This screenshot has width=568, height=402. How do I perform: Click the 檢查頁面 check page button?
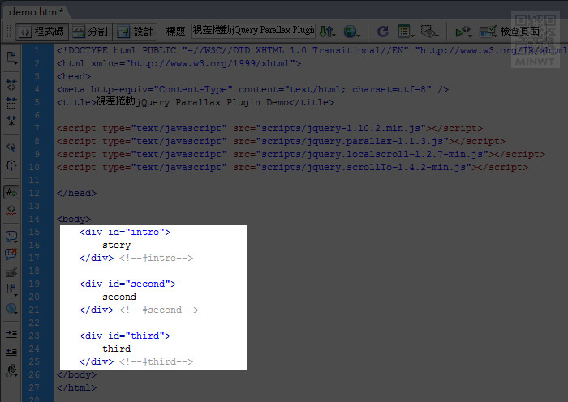tap(510, 32)
